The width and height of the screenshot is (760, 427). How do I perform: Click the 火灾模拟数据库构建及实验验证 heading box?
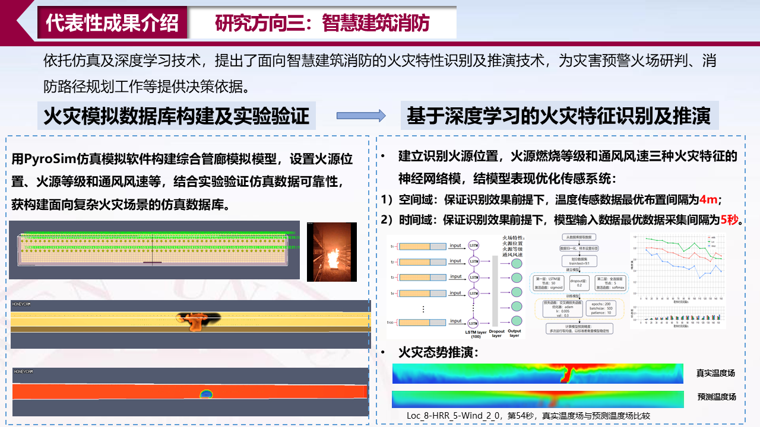(x=177, y=116)
